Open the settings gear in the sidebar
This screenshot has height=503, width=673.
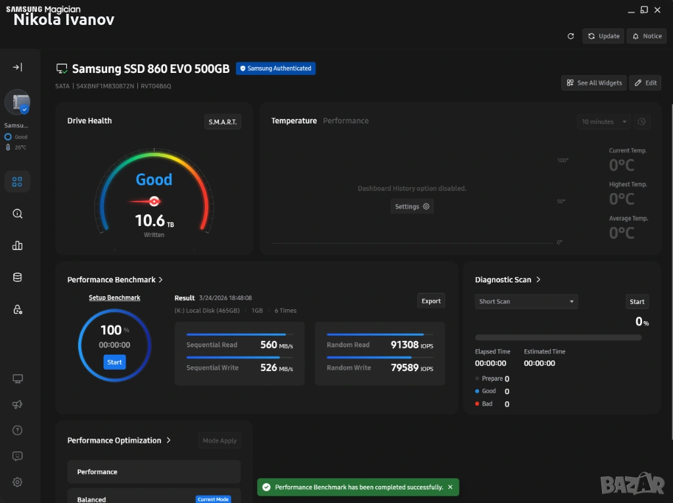tap(18, 482)
